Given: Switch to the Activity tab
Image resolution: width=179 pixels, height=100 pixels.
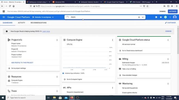Looking at the screenshot, I should click(x=22, y=23).
